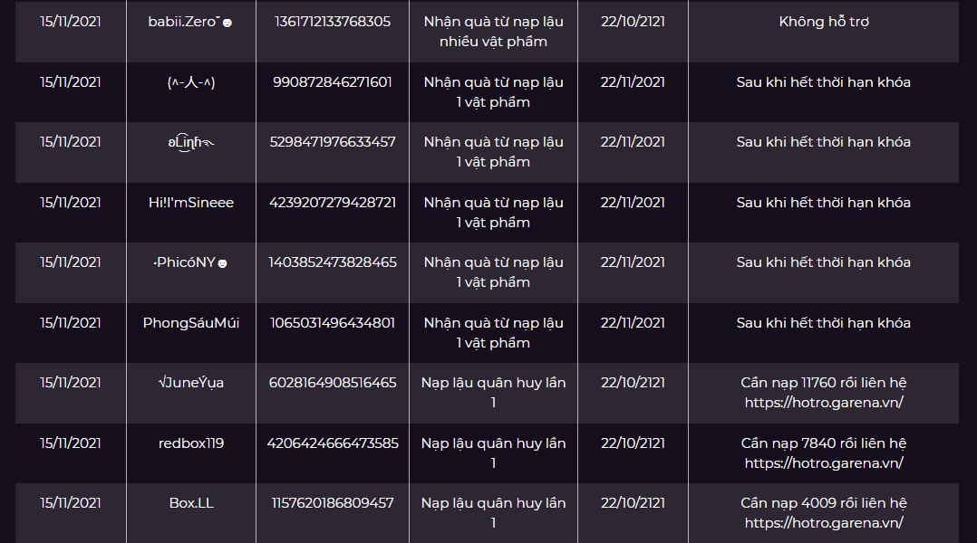Click player name Hi!I'mSineee
The width and height of the screenshot is (977, 543).
coord(191,202)
